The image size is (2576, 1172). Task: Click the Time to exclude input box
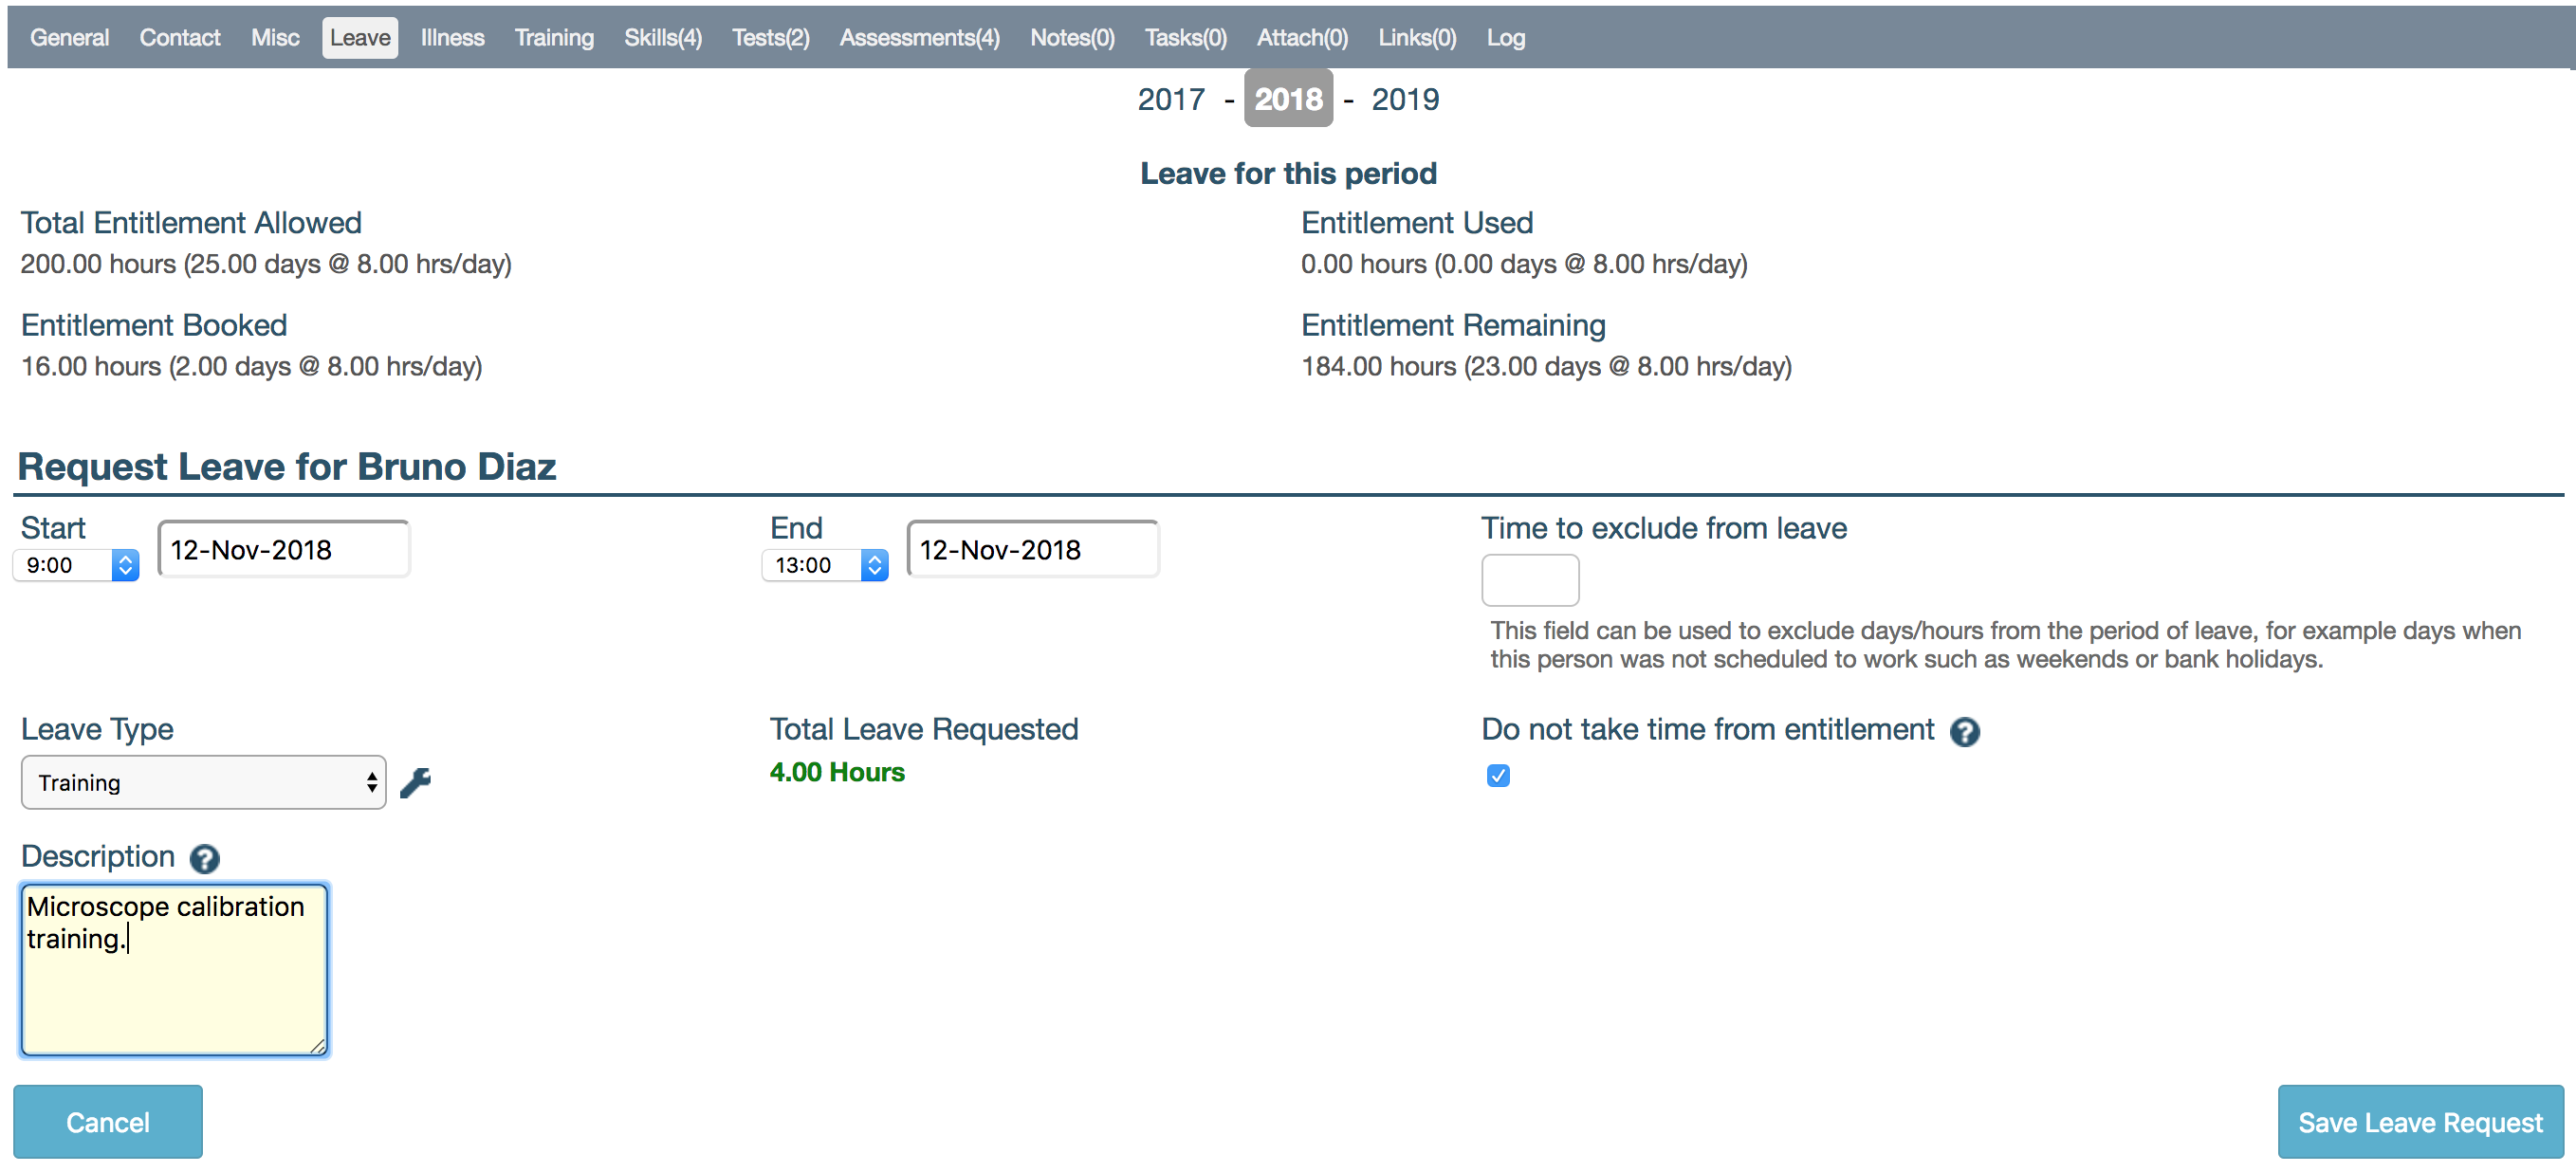1530,580
